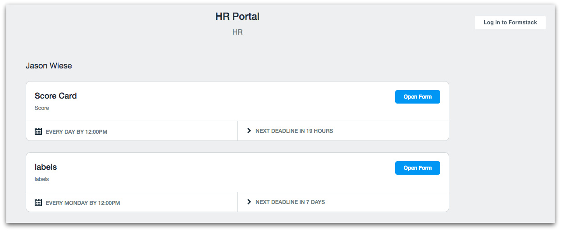Click the calendar icon in Score Card

38,131
